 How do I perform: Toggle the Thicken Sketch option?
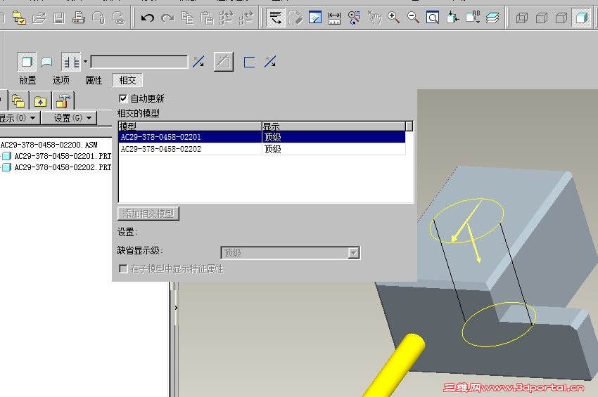coord(250,62)
